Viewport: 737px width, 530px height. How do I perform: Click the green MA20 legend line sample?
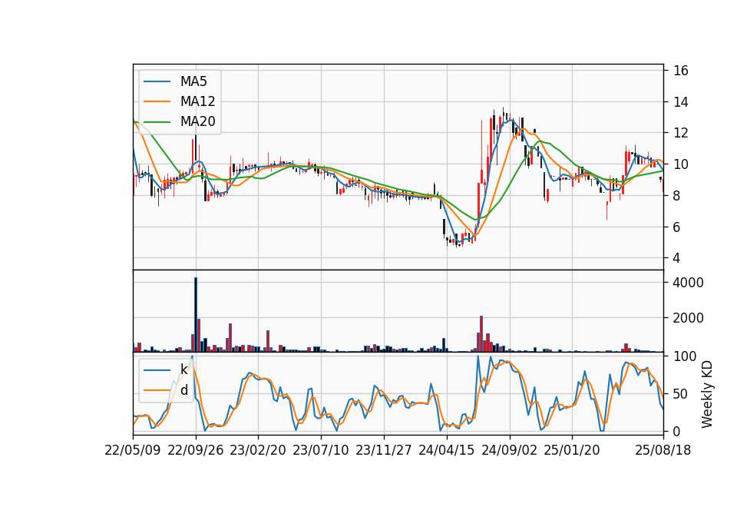pyautogui.click(x=157, y=121)
